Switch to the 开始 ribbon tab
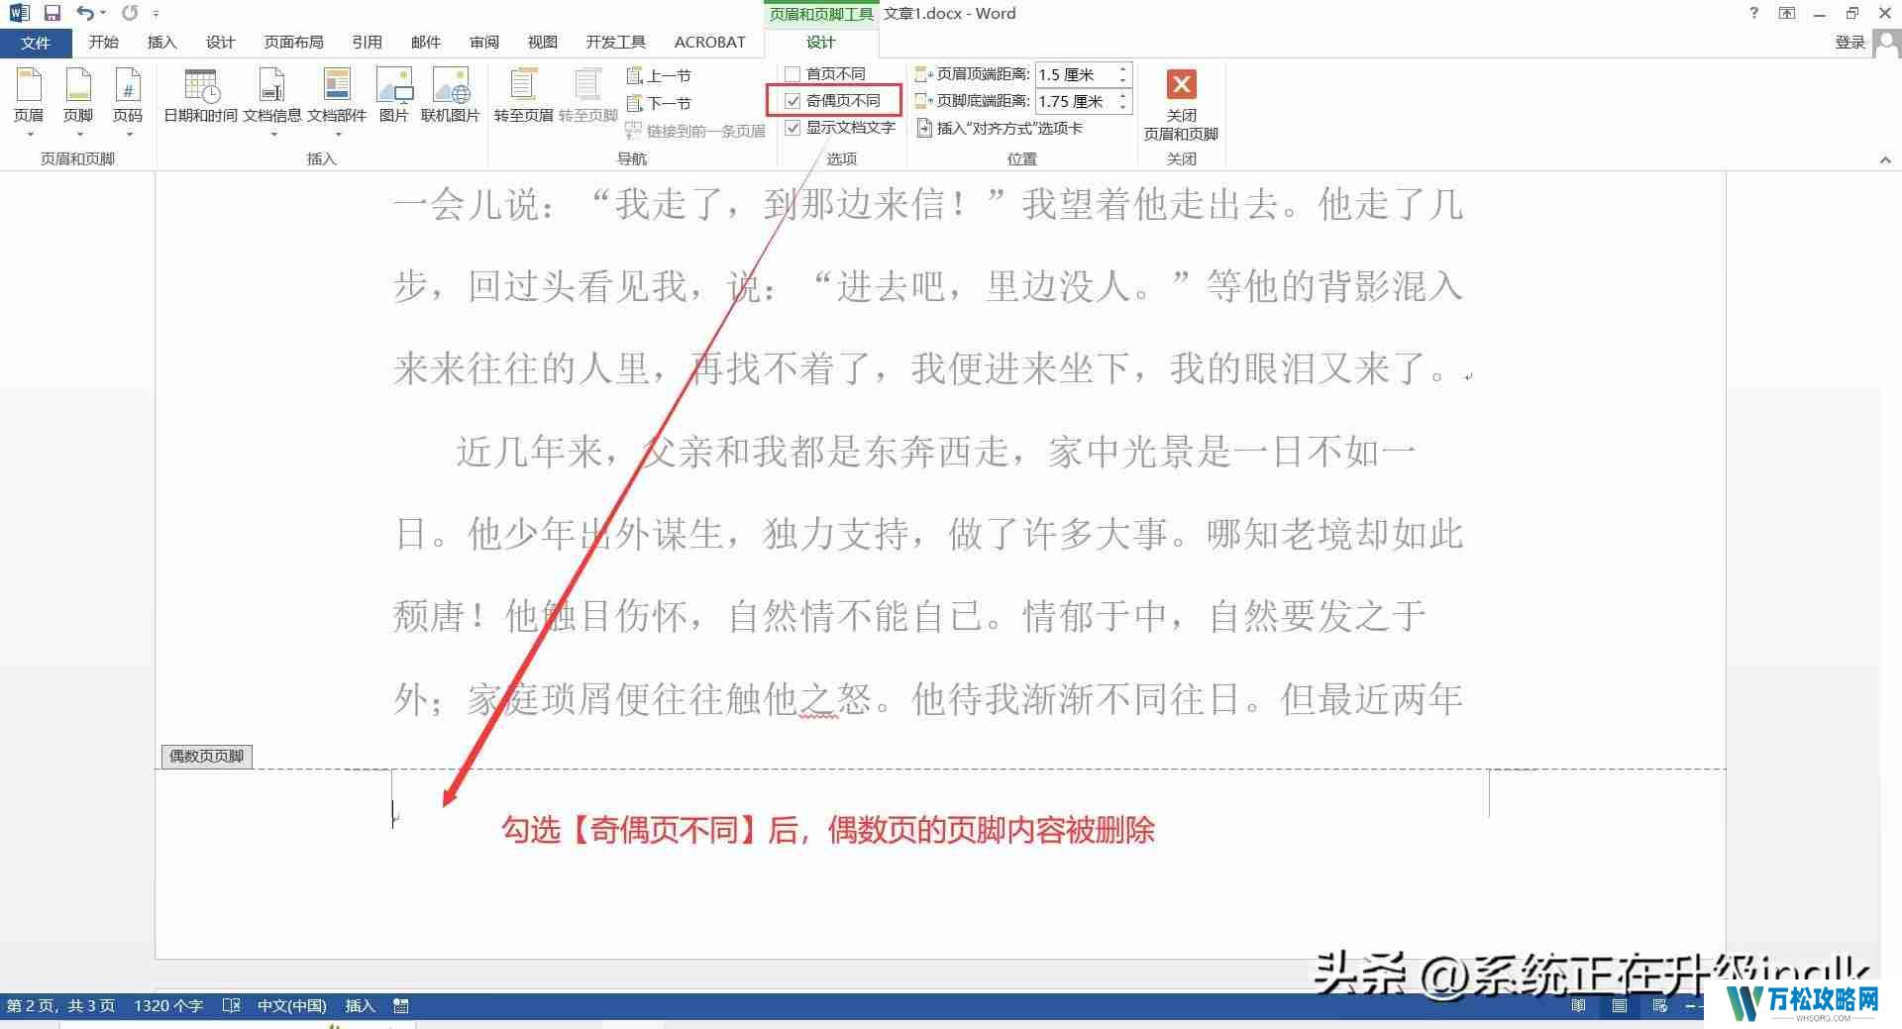Viewport: 1902px width, 1029px height. [x=104, y=42]
